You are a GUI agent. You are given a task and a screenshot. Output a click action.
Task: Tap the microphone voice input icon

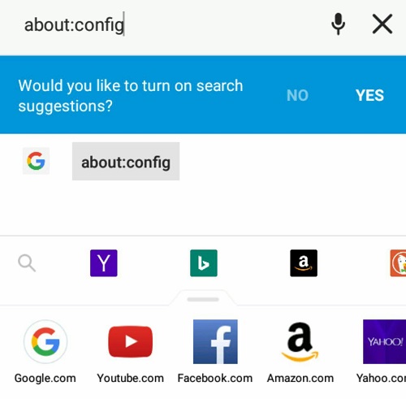click(338, 24)
